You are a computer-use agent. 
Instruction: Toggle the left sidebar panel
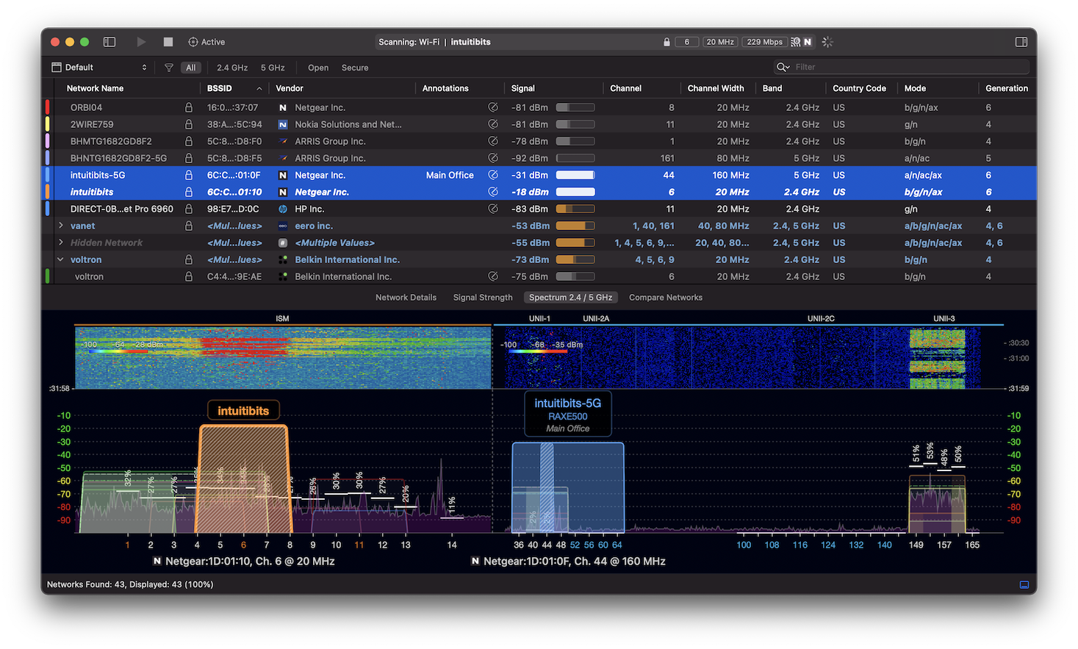(x=109, y=42)
